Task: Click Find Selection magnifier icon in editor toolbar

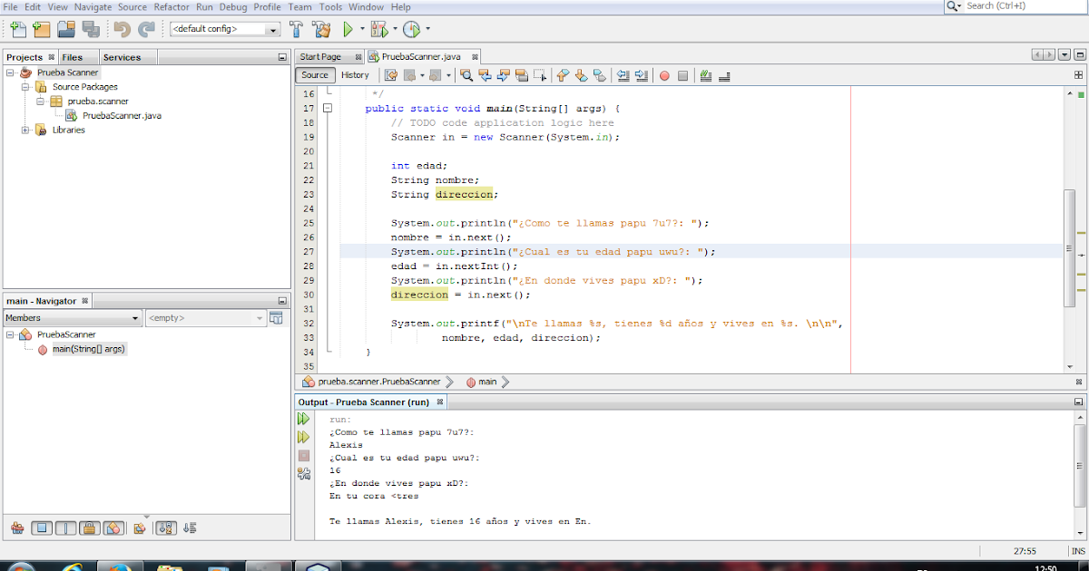Action: (x=466, y=75)
